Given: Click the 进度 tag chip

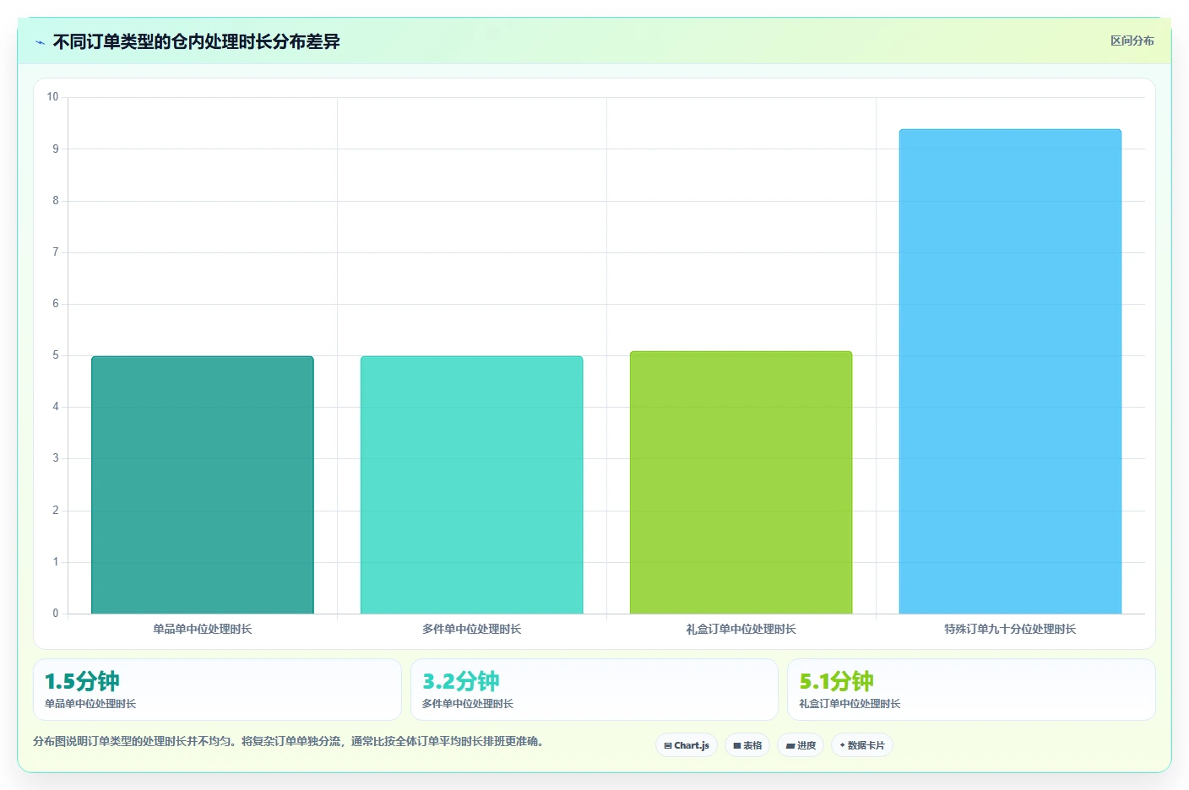Looking at the screenshot, I should pyautogui.click(x=801, y=745).
